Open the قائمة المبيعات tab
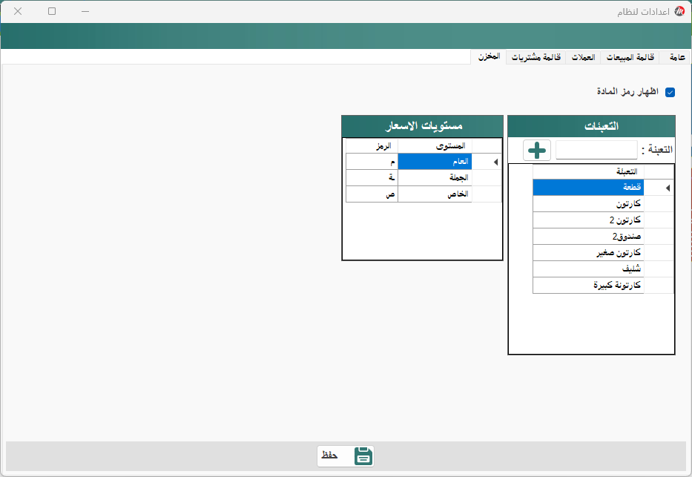This screenshot has width=692, height=477. pos(630,57)
